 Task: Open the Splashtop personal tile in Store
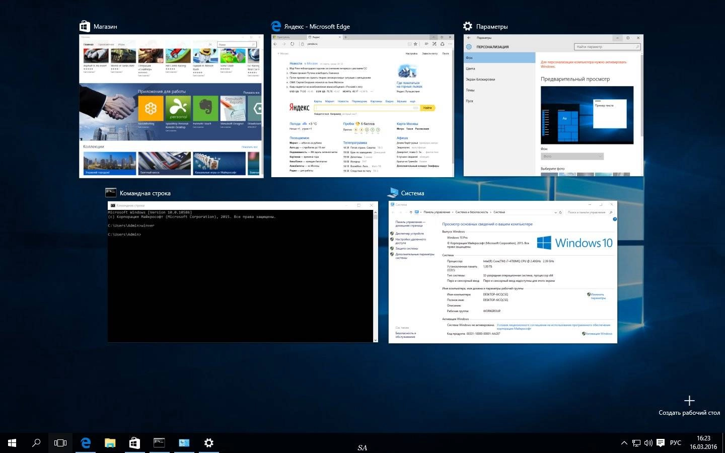tap(178, 108)
